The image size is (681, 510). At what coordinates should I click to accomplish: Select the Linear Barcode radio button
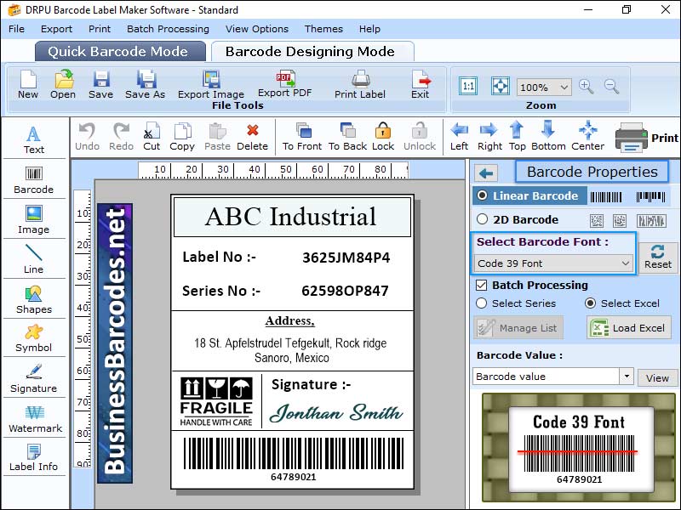point(483,195)
